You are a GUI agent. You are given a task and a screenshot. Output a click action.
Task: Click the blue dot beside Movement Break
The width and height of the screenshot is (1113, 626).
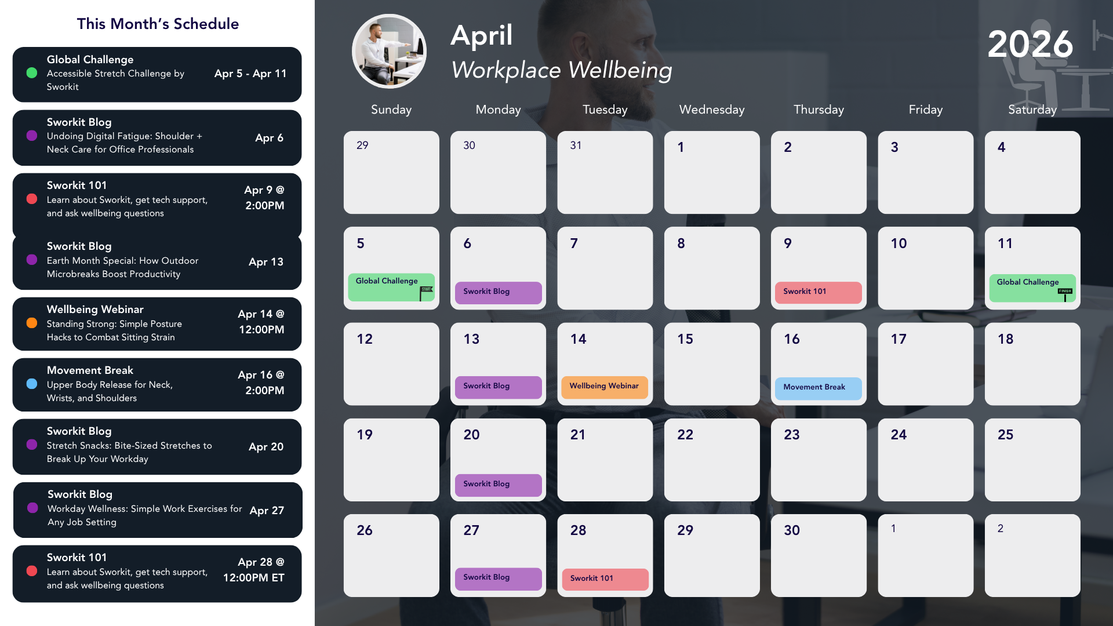tap(32, 384)
